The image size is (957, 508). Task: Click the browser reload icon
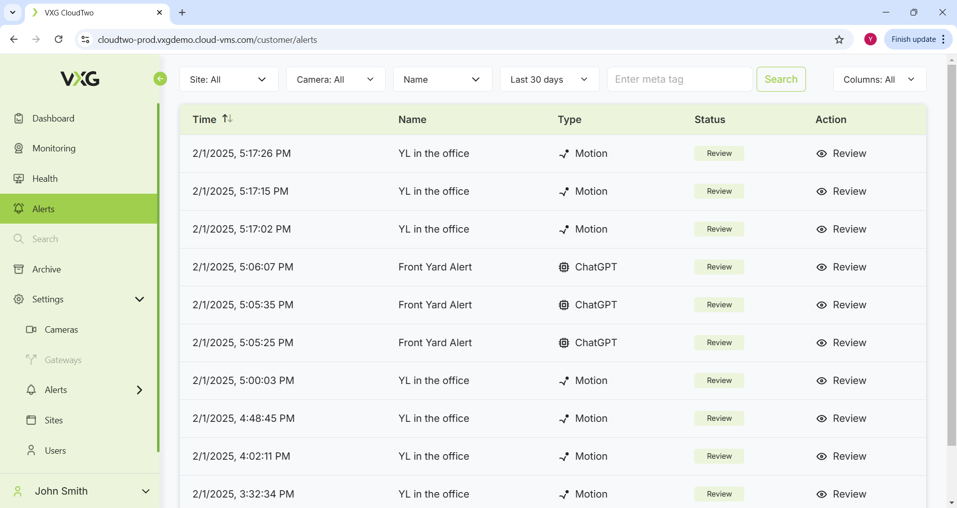click(x=59, y=39)
